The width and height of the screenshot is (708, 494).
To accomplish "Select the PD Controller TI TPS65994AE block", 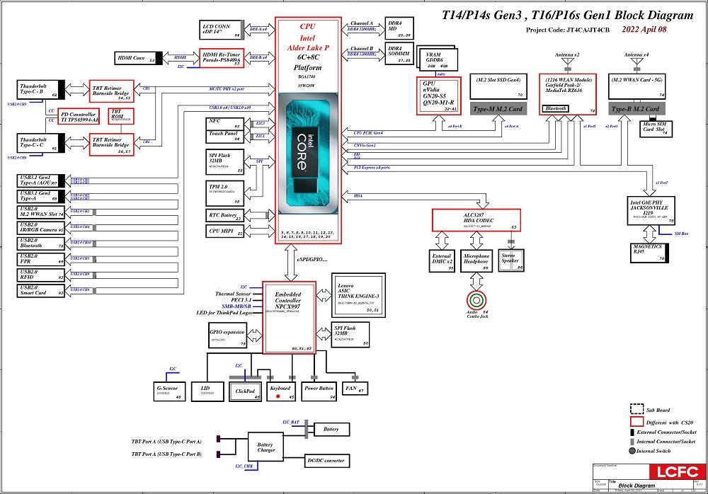I will (79, 117).
